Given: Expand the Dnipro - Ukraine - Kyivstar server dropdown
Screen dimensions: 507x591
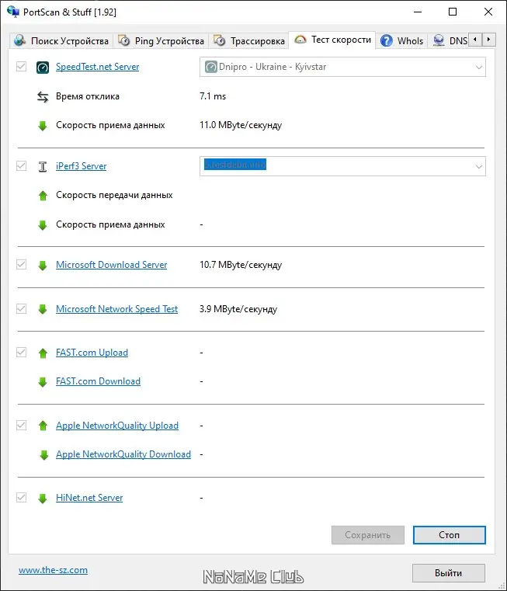Looking at the screenshot, I should (x=478, y=68).
